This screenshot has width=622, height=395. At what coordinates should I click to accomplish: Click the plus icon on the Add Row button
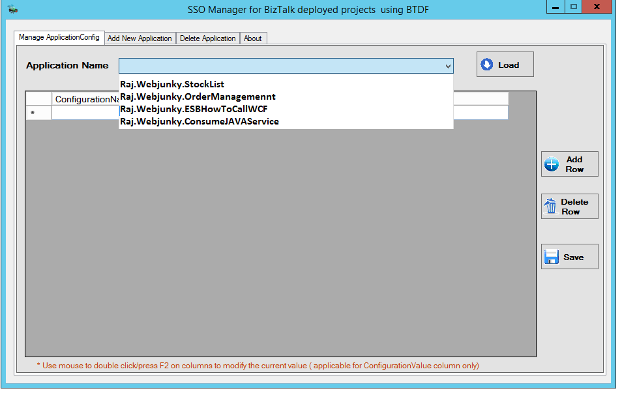553,164
